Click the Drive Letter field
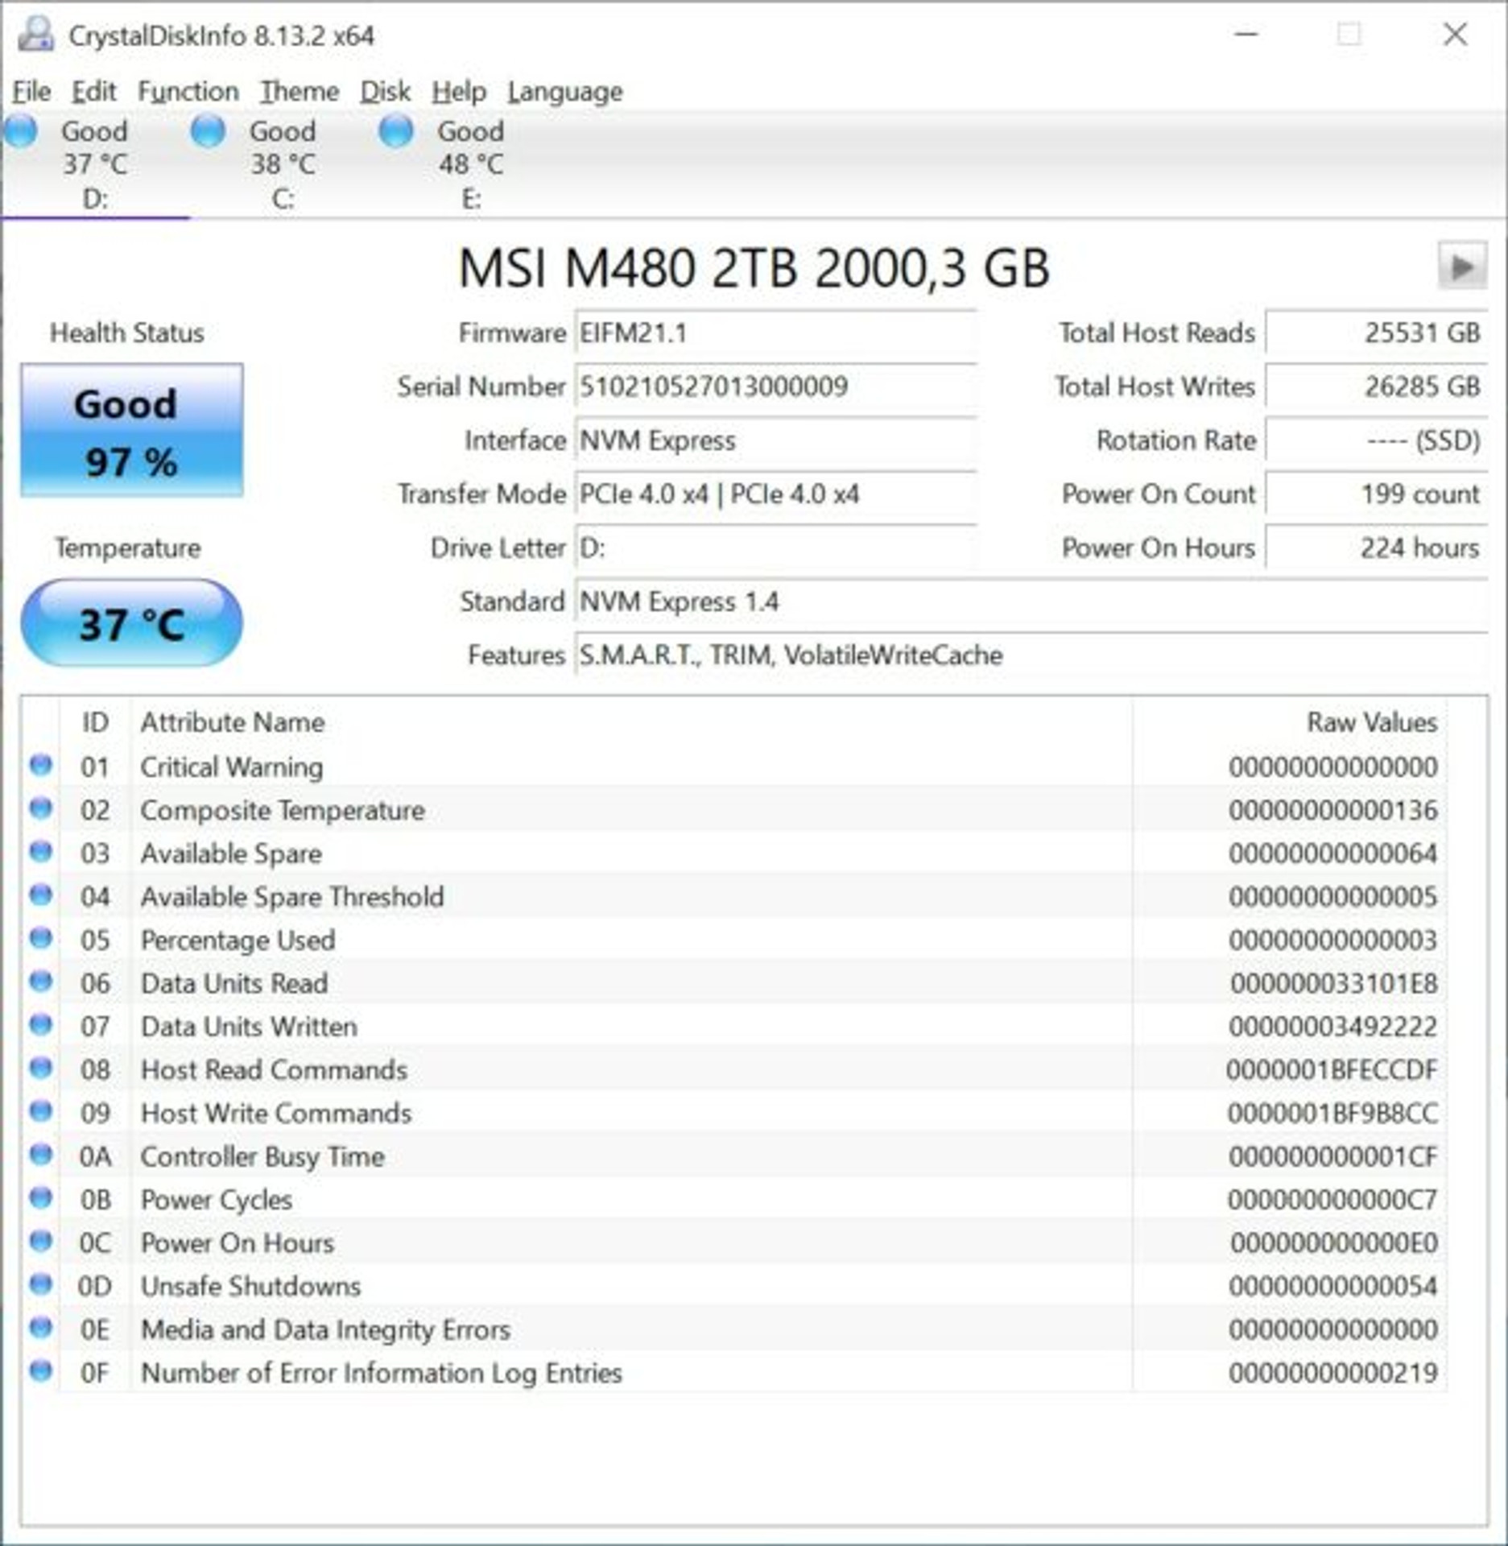 (775, 548)
